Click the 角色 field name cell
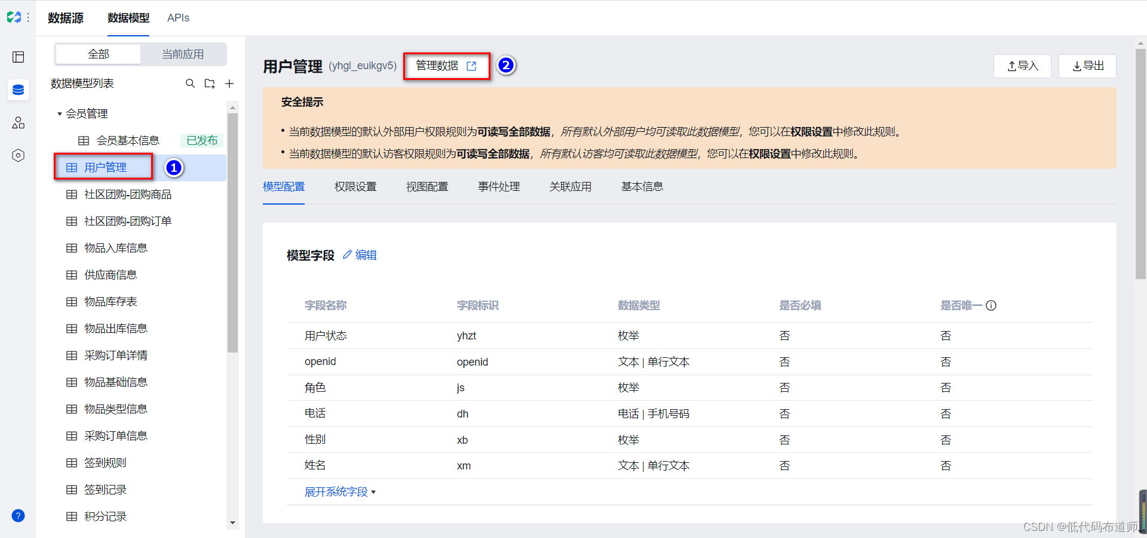1147x538 pixels. point(315,388)
